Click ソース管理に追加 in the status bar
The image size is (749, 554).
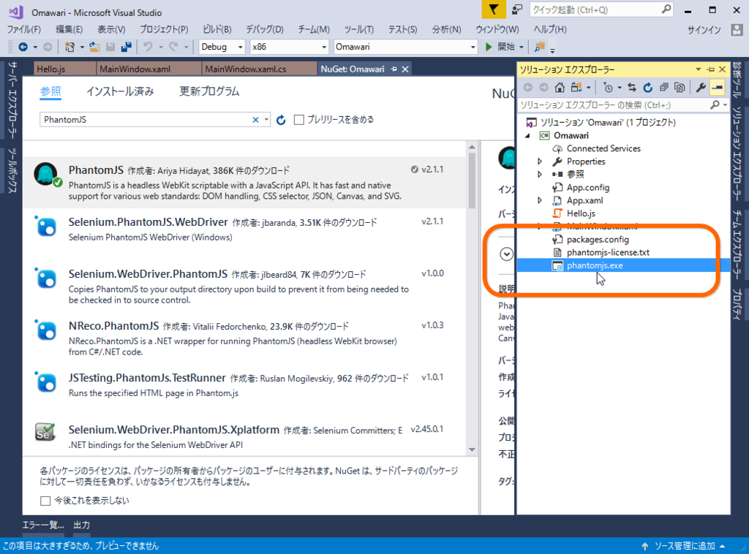point(684,546)
